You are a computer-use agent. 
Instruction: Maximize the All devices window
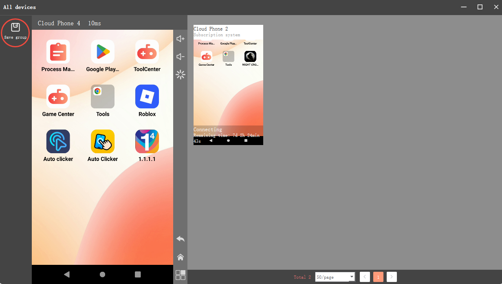click(480, 7)
